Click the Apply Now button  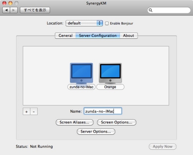[x=162, y=147]
